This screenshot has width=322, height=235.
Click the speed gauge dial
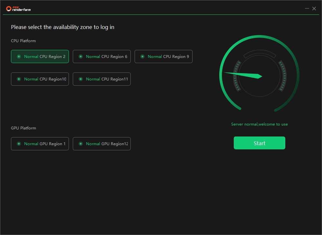click(x=259, y=74)
